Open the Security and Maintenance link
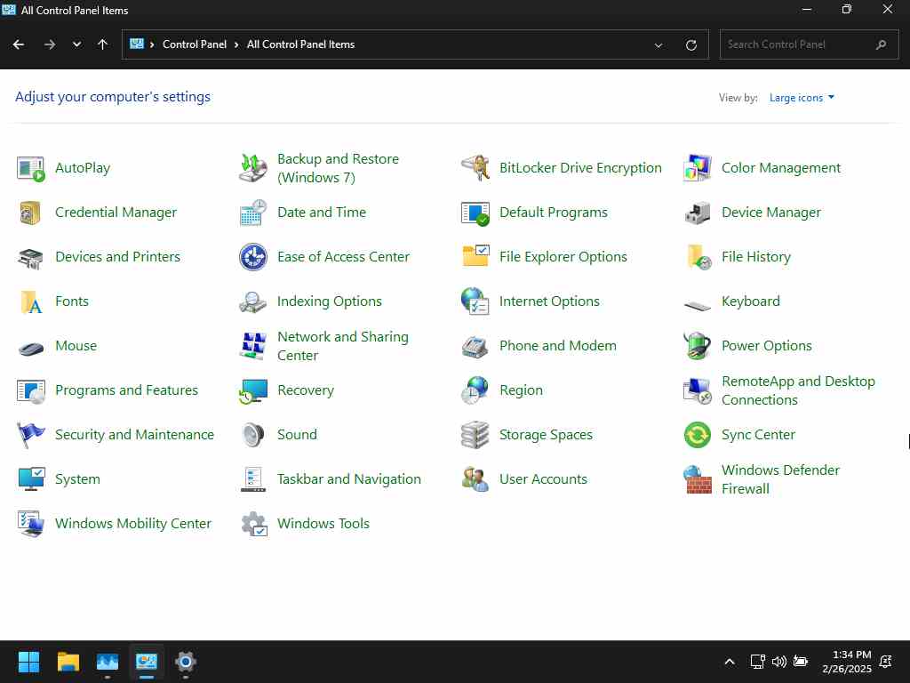910x683 pixels. pyautogui.click(x=135, y=435)
